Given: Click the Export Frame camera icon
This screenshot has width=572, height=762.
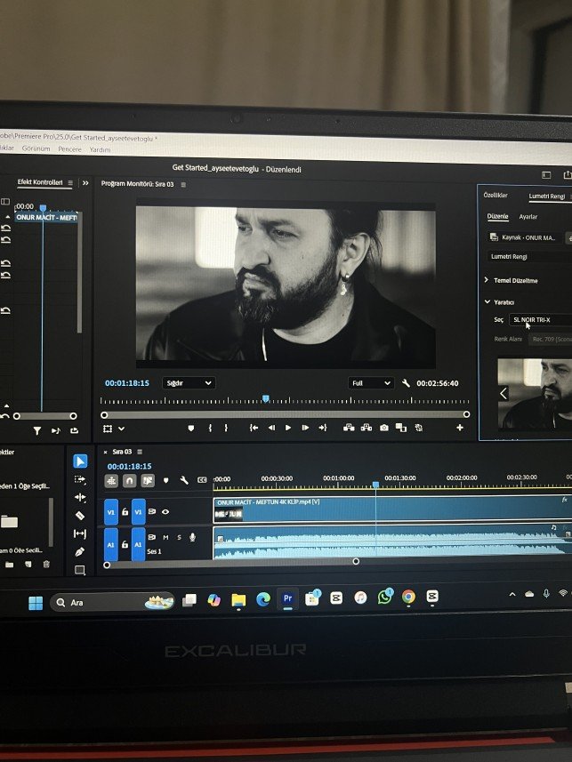Looking at the screenshot, I should pos(383,428).
